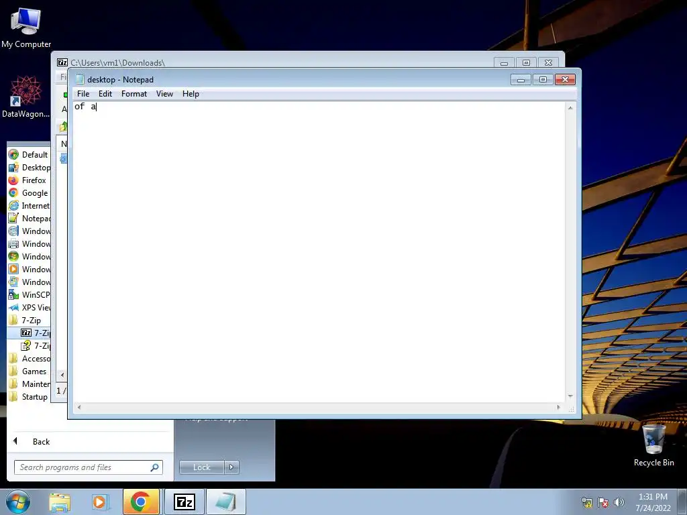Click the Lock button in Start menu
The width and height of the screenshot is (687, 515).
(201, 467)
